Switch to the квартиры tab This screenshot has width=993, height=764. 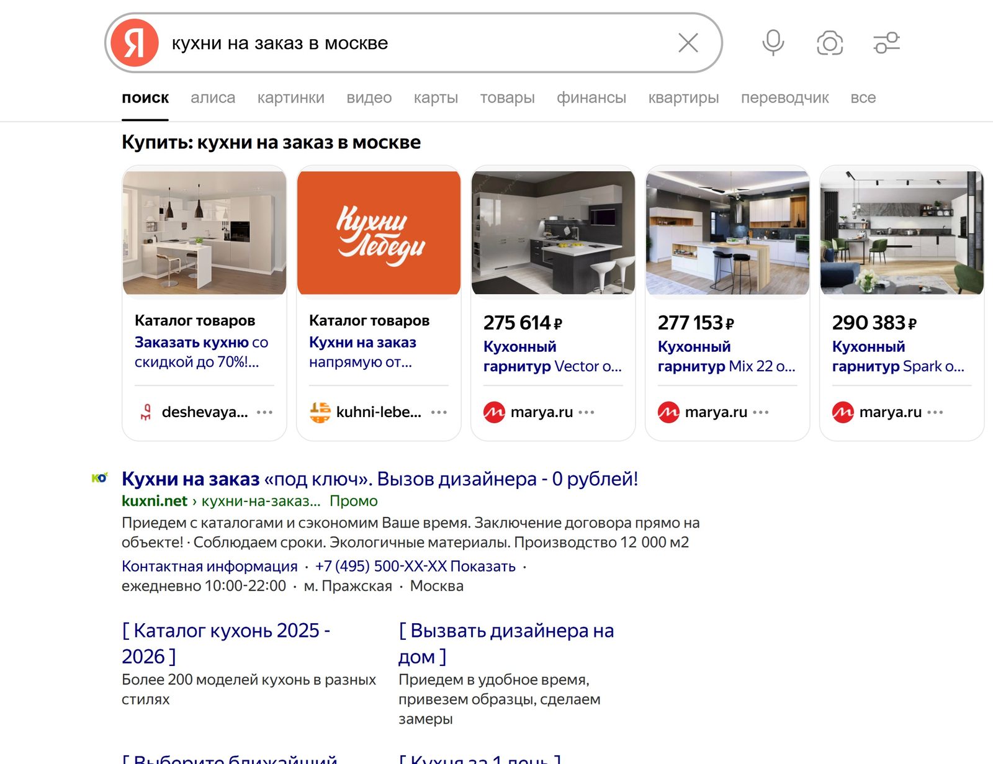[x=683, y=97]
